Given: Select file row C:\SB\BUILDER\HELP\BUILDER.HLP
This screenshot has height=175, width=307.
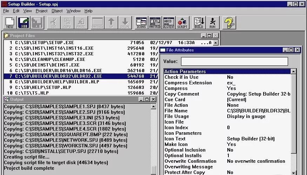Looking at the screenshot, I should click(x=81, y=82).
